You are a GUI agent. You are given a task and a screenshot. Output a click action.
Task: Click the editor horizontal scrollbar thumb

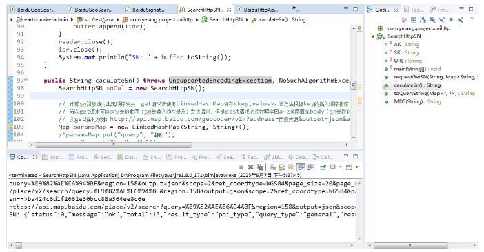[113, 145]
